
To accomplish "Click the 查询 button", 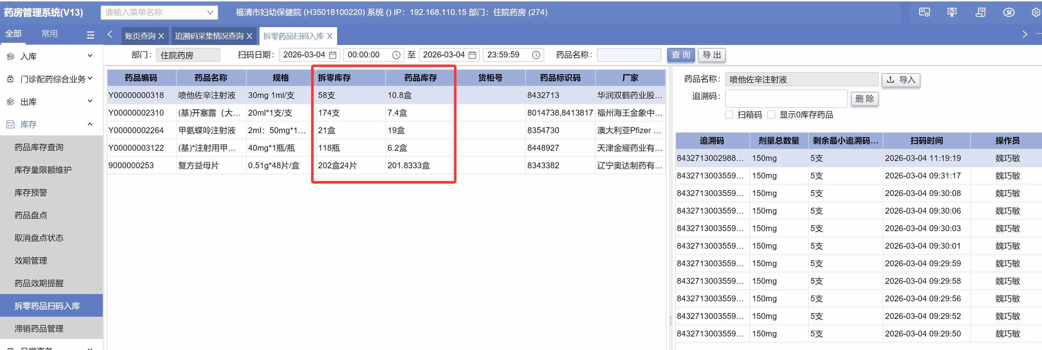I will [681, 55].
